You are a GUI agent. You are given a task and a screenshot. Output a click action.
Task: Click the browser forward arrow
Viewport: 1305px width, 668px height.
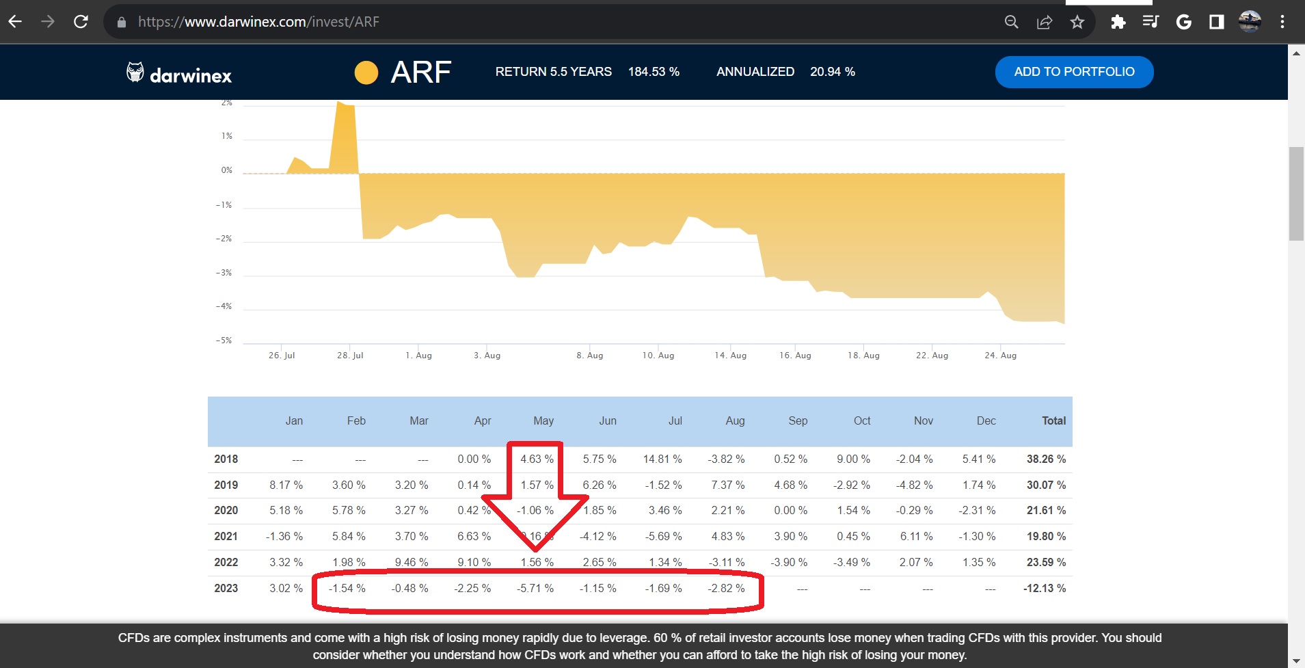pos(47,22)
